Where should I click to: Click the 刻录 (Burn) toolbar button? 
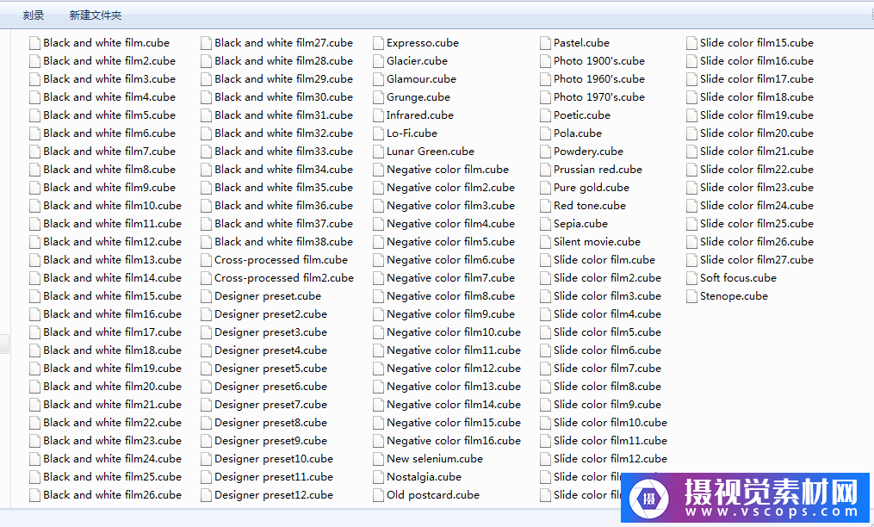click(x=34, y=15)
